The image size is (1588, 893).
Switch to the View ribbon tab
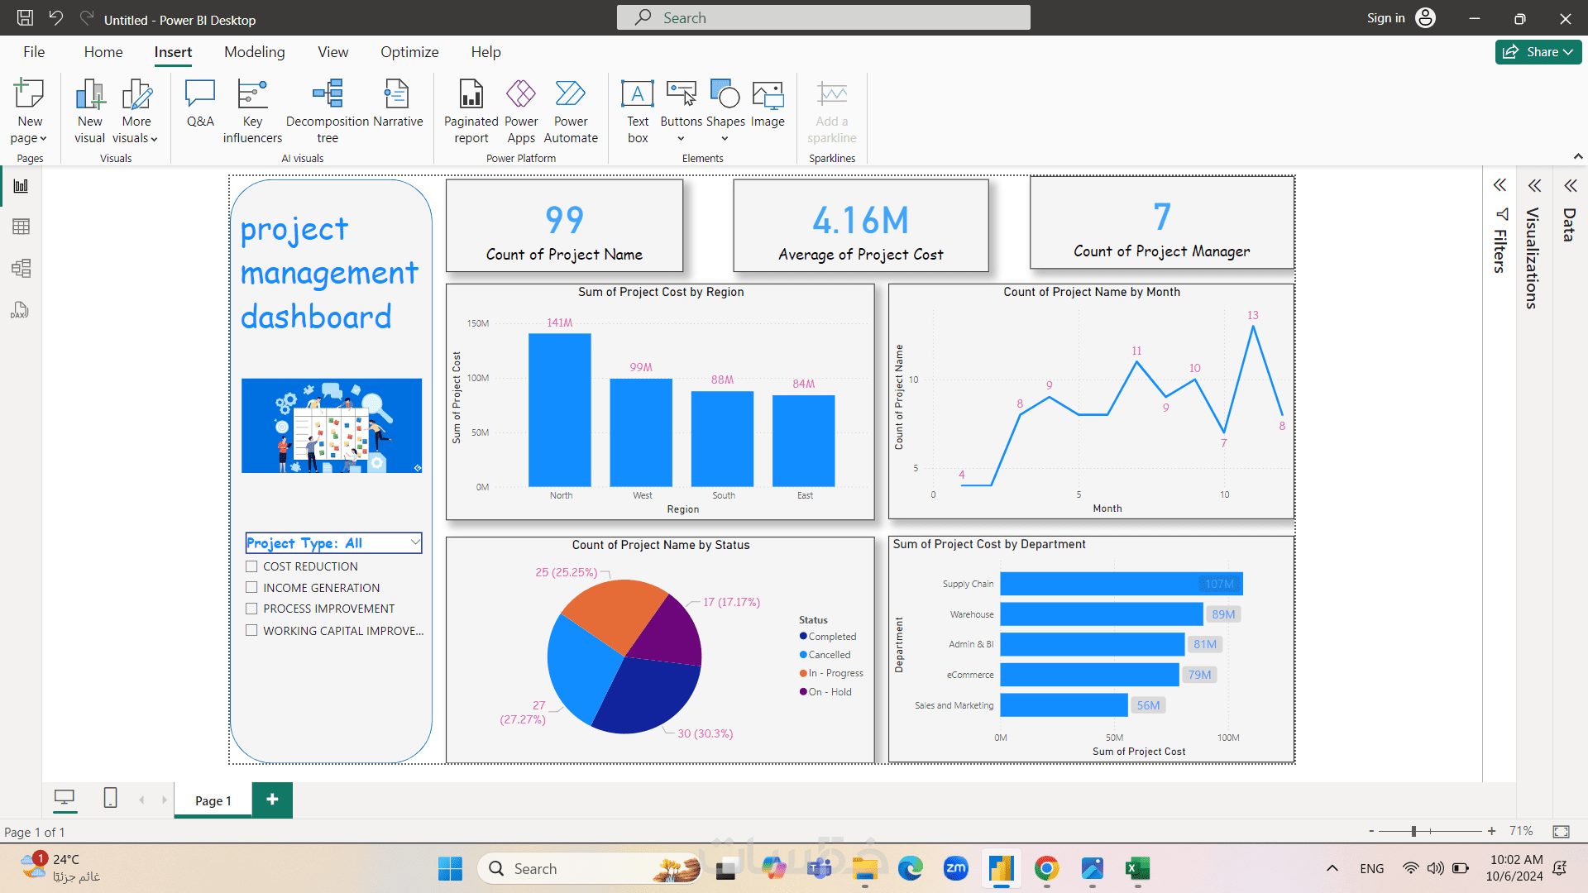pyautogui.click(x=332, y=52)
